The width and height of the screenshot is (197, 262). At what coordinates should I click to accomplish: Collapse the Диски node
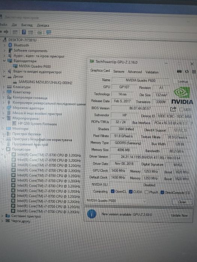coord(4,76)
